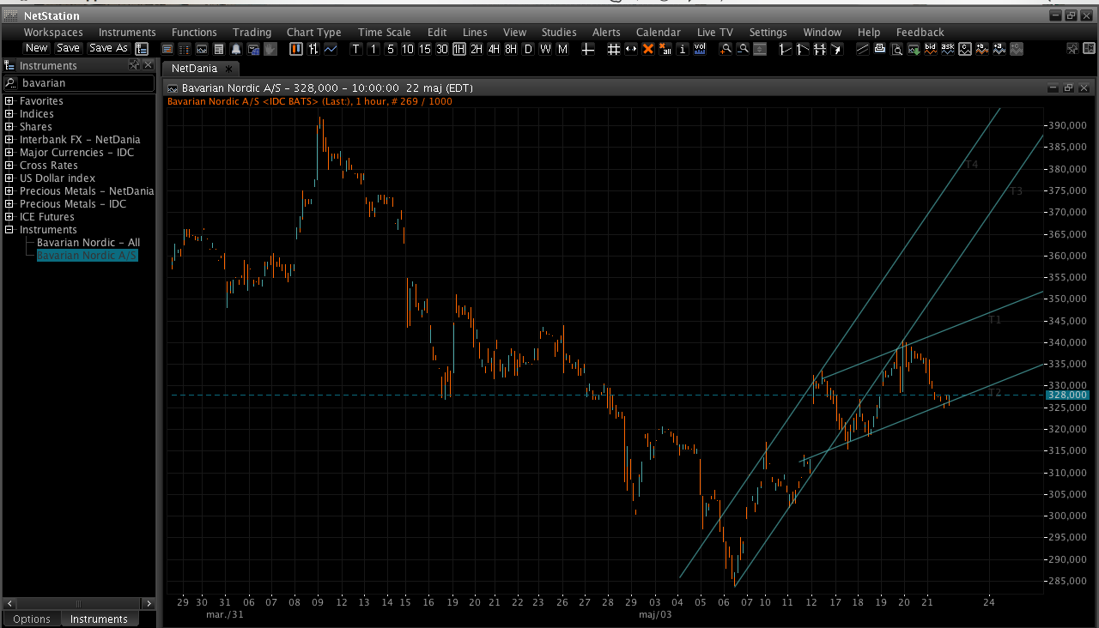This screenshot has width=1099, height=628.
Task: Show the bid line icon
Action: (x=931, y=49)
